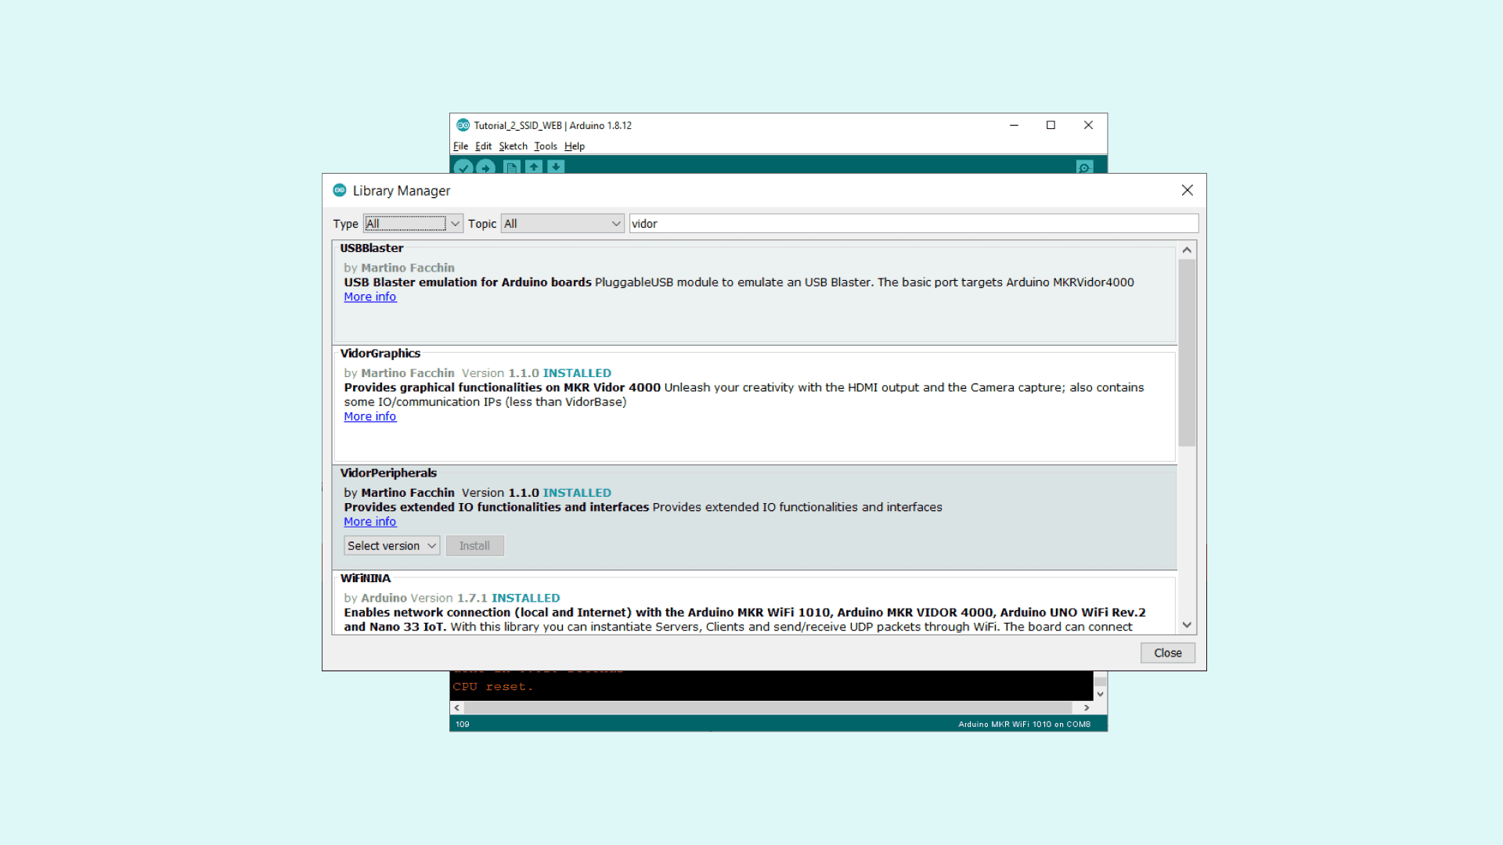Click the Upload arrow toolbar icon
This screenshot has height=845, width=1503.
485,167
